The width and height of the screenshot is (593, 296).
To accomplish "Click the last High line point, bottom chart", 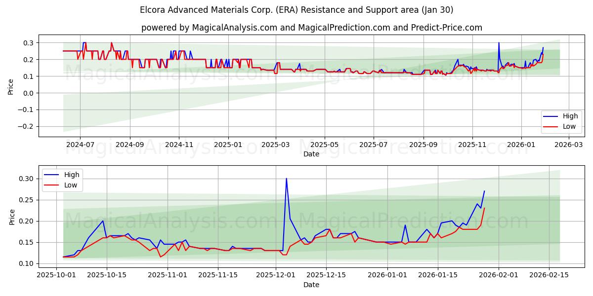I will (x=484, y=191).
